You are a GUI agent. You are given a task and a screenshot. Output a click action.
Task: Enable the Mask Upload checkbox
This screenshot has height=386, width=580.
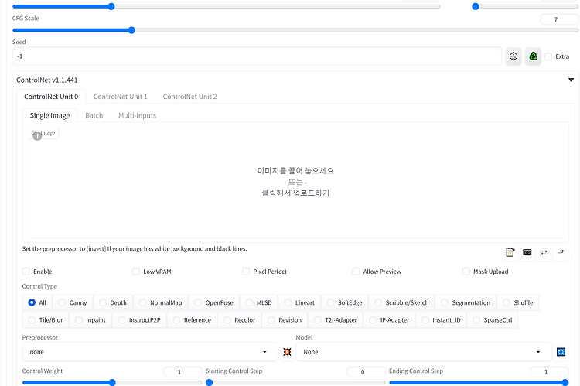tap(466, 272)
